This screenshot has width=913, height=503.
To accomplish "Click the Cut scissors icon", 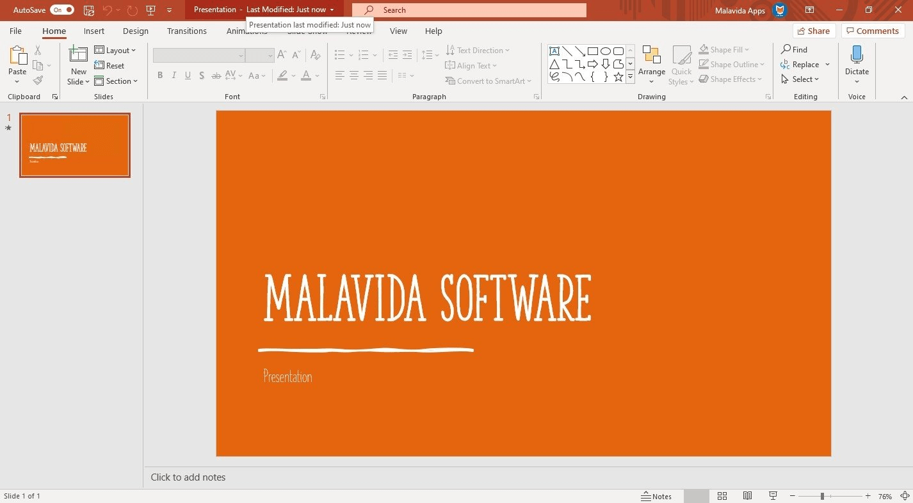I will coord(38,50).
